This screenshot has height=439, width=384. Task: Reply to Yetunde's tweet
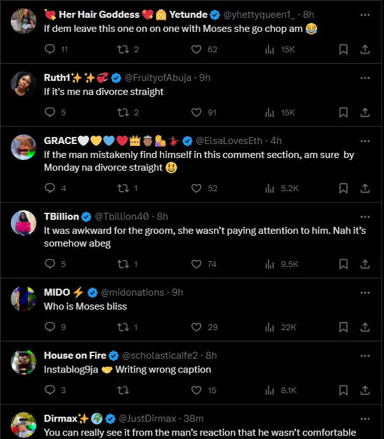pos(50,49)
